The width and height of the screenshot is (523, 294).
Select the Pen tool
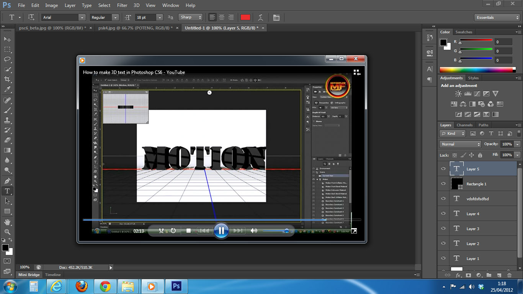coord(7,181)
